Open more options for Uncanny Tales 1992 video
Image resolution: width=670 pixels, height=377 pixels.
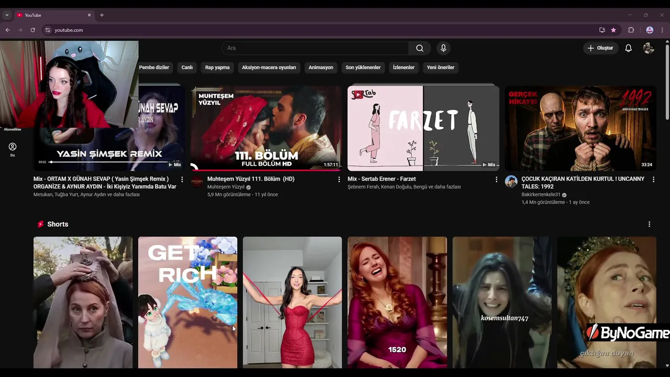pos(653,180)
